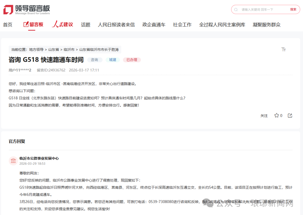
Task: Open the 人民建议 logo tab
Action: point(63,25)
